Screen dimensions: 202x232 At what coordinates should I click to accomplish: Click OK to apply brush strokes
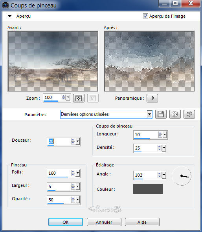coord(66,222)
